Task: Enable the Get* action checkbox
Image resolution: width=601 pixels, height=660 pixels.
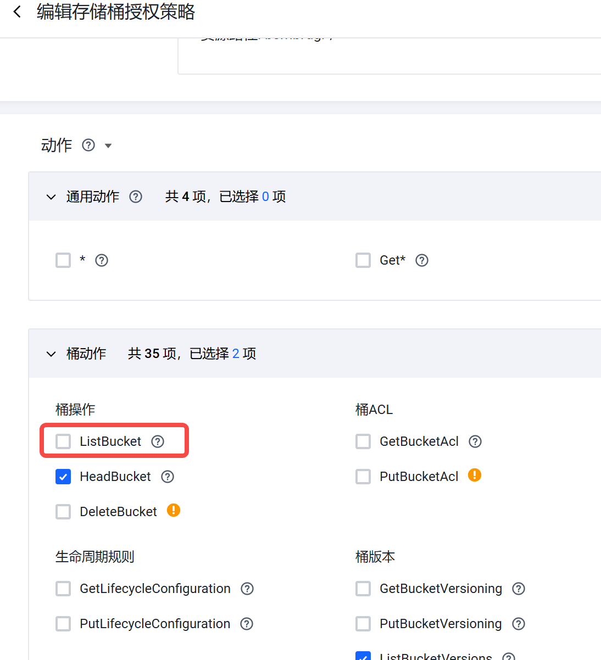Action: (x=363, y=260)
